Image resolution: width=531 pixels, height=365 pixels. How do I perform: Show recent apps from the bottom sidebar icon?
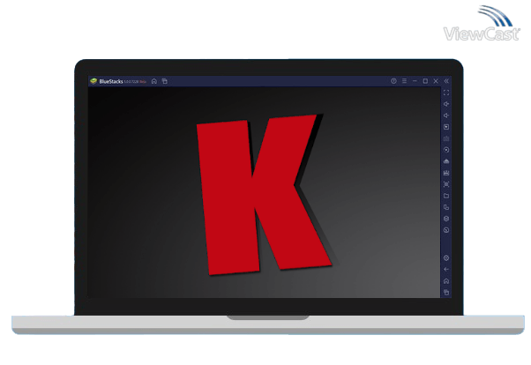tap(446, 293)
